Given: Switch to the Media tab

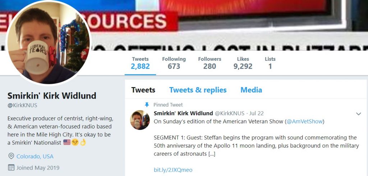Looking at the screenshot, I should tap(251, 90).
